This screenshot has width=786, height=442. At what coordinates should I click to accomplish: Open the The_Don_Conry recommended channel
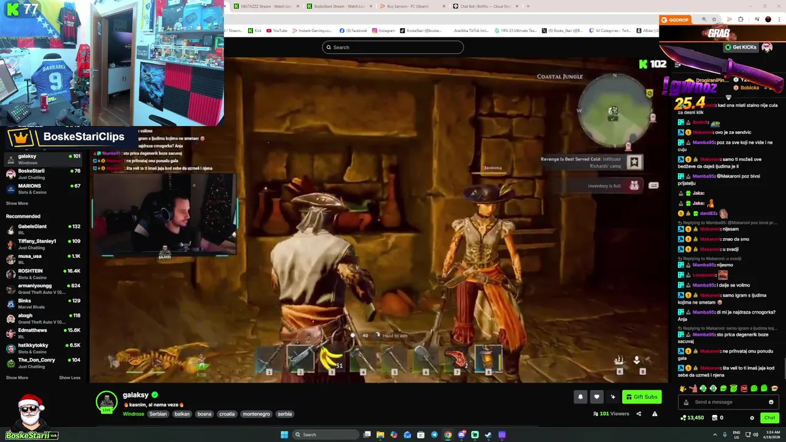pos(43,363)
